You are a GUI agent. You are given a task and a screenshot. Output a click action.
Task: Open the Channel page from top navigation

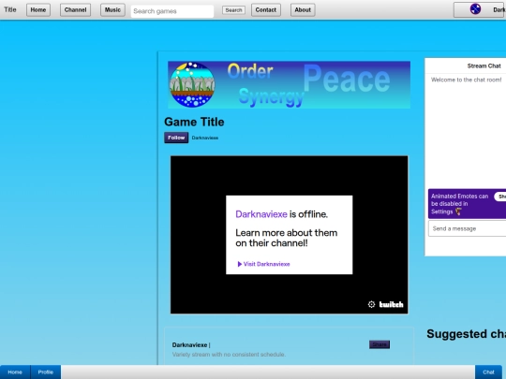click(75, 10)
